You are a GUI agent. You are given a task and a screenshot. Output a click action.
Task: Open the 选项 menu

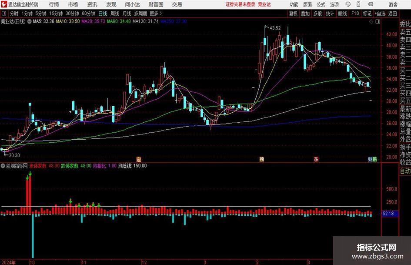(x=334, y=4)
